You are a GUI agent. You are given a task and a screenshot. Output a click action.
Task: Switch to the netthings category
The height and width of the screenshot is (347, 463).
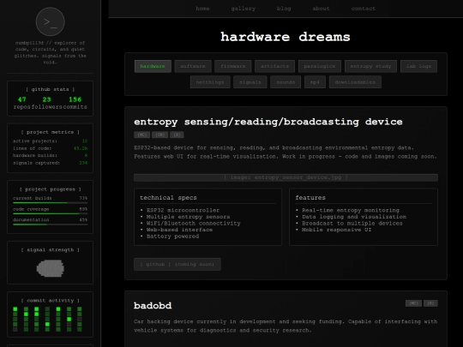[210, 82]
